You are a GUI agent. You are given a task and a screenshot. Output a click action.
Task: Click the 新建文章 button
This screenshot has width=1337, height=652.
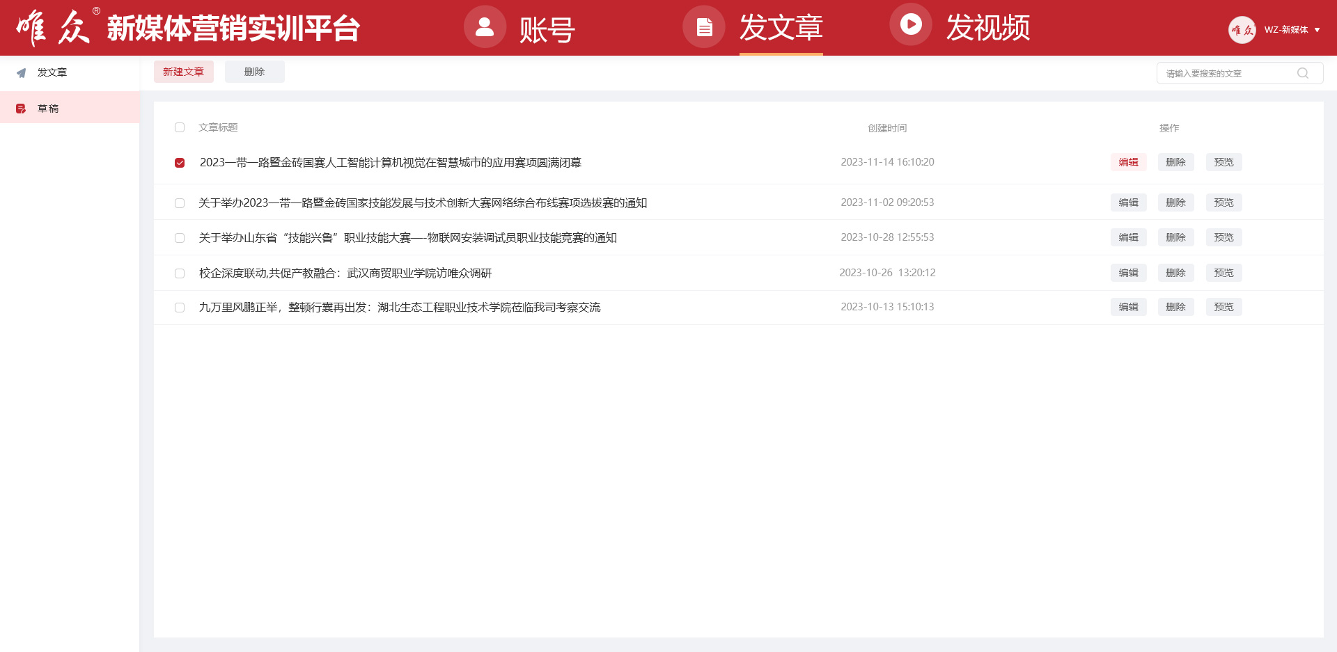tap(184, 72)
